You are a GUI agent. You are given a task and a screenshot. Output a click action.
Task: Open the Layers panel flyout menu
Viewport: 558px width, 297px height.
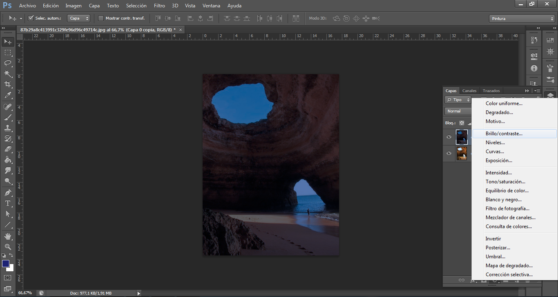537,91
